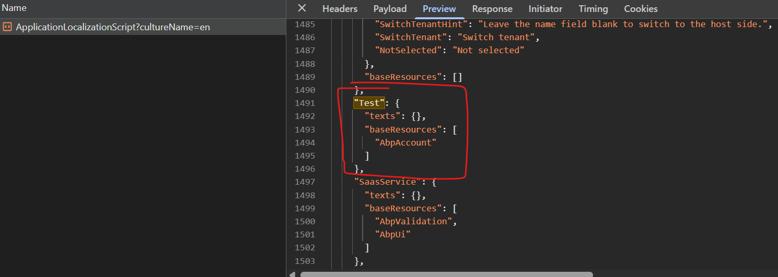Select the ApplicationLocalizationScript?cultureName=en request
Screen dimensions: 778x277
[x=113, y=27]
